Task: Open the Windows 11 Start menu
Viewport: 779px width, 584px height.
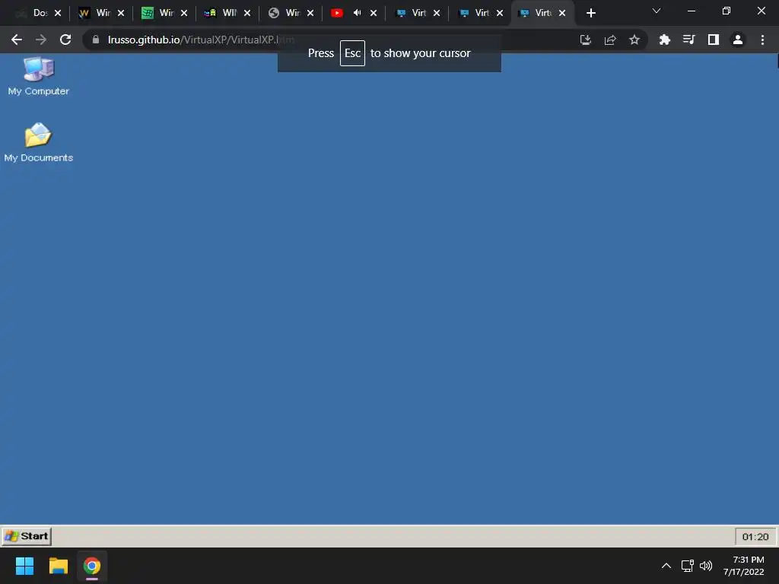Action: coord(25,566)
